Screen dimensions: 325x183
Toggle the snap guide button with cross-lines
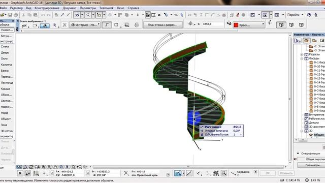click(x=88, y=15)
